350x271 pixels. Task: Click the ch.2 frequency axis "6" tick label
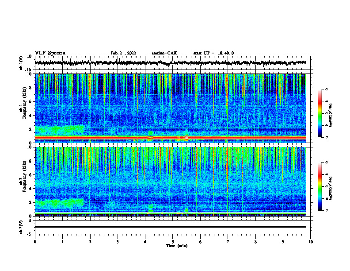pyautogui.click(x=30, y=175)
